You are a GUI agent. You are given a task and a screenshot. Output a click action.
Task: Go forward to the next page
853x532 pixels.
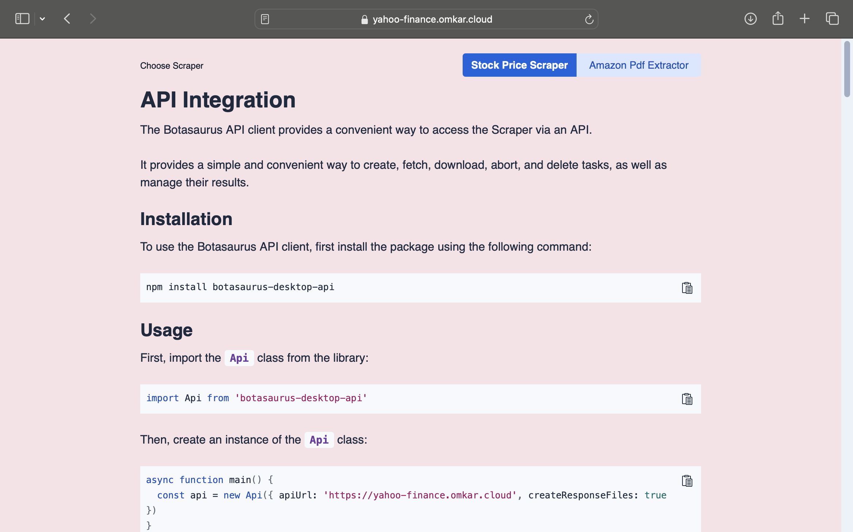(93, 19)
